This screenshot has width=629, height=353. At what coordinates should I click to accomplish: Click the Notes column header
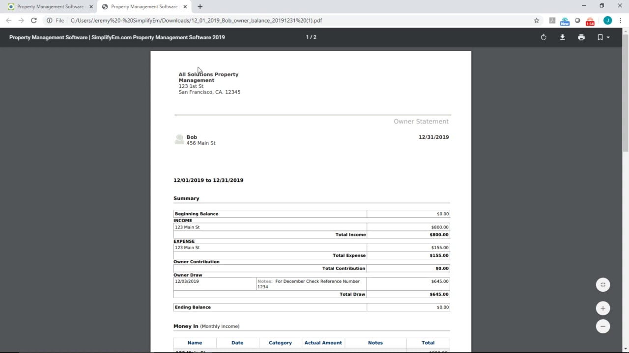[375, 343]
